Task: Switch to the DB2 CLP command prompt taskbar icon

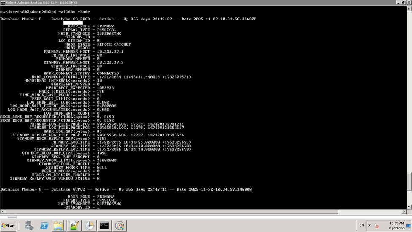Action: click(104, 226)
